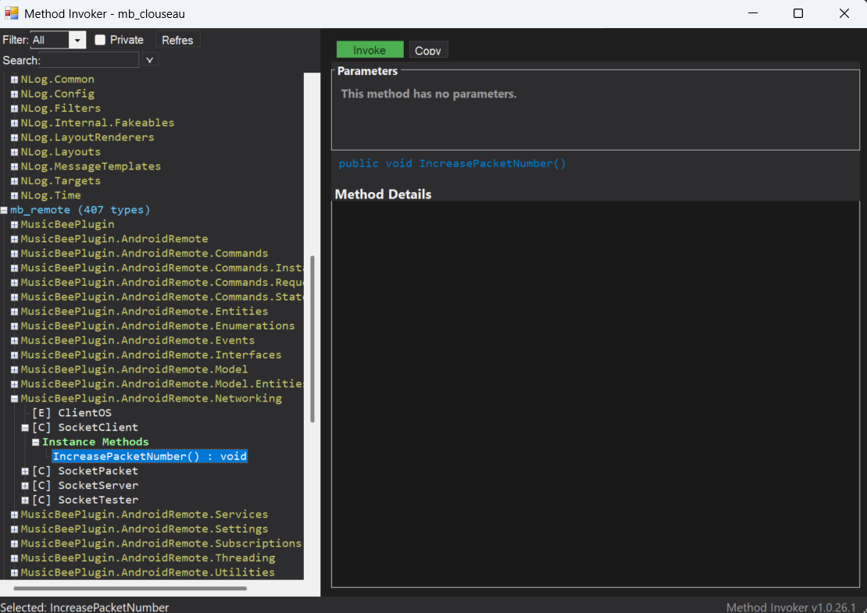Click the Refresh button beside Private
Image resolution: width=867 pixels, height=613 pixels.
coord(177,40)
